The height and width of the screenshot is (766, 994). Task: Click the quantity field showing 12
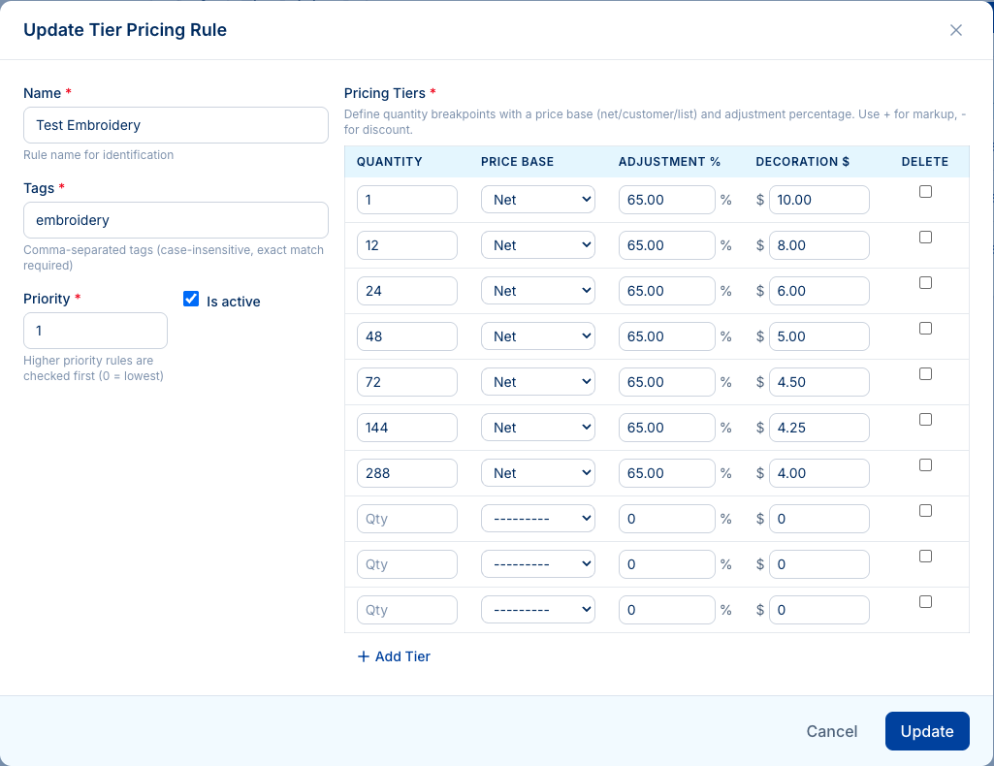[407, 245]
